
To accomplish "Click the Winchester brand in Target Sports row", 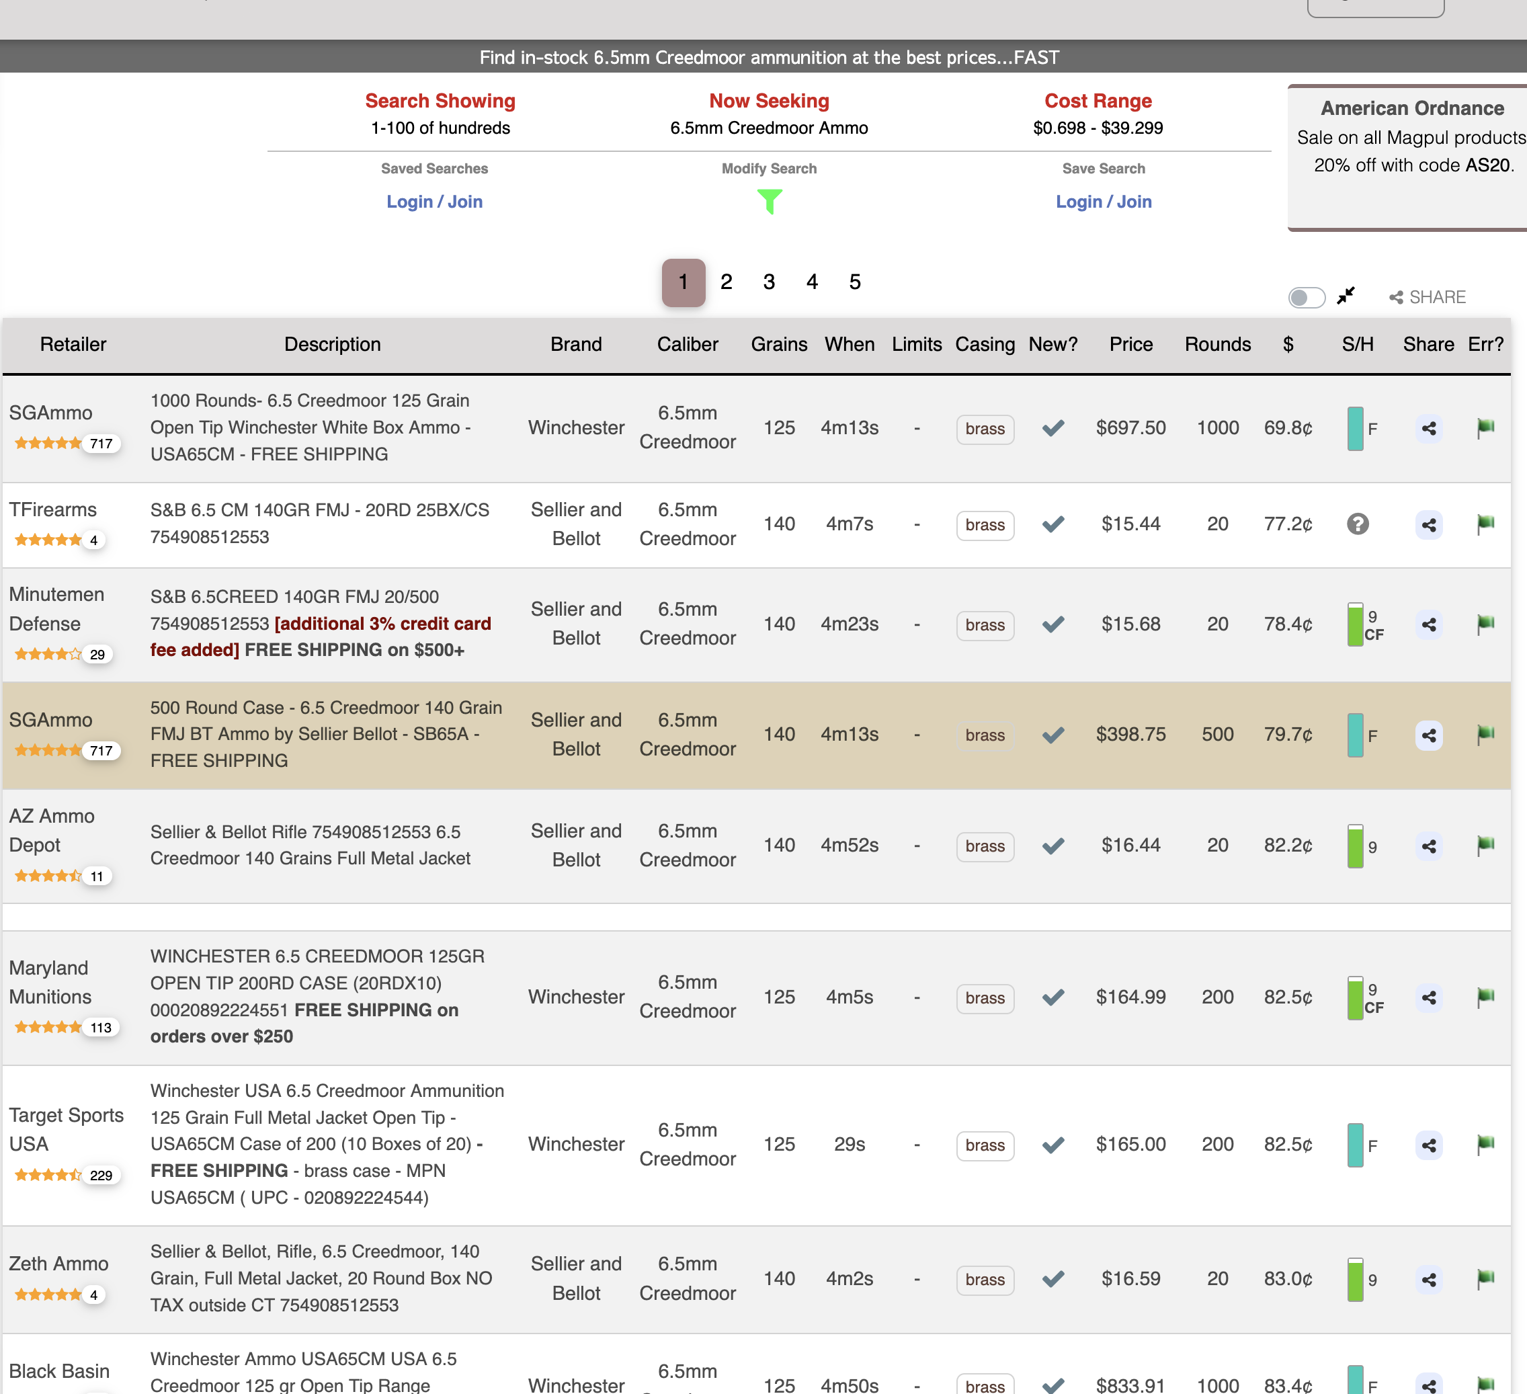I will [x=576, y=1144].
